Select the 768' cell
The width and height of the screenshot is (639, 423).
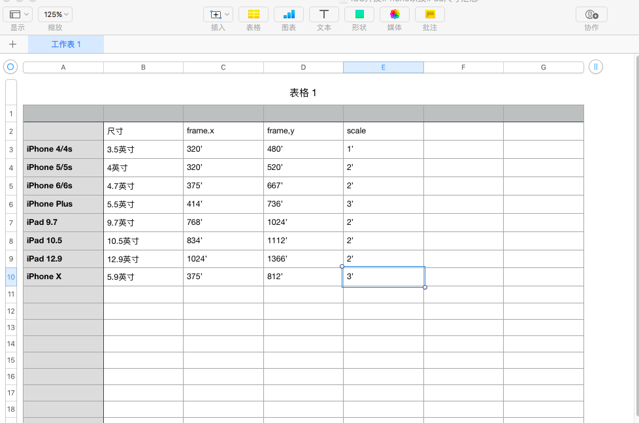223,223
